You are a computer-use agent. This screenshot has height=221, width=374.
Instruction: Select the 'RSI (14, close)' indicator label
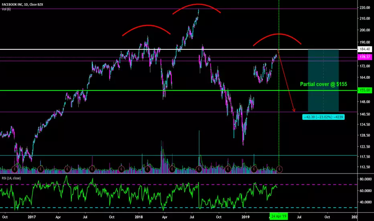click(x=11, y=178)
